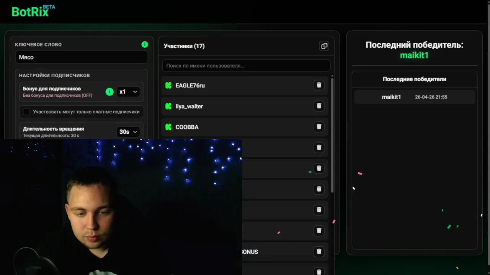Viewport: 490px width, 275px height.
Task: Click the Kick logo beside EAGLE76ru
Action: click(x=168, y=85)
